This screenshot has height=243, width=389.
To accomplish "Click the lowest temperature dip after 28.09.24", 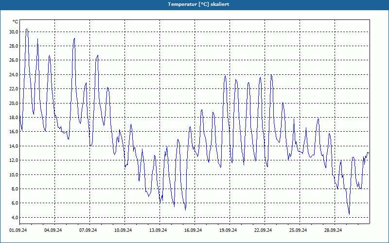I will pyautogui.click(x=349, y=214).
